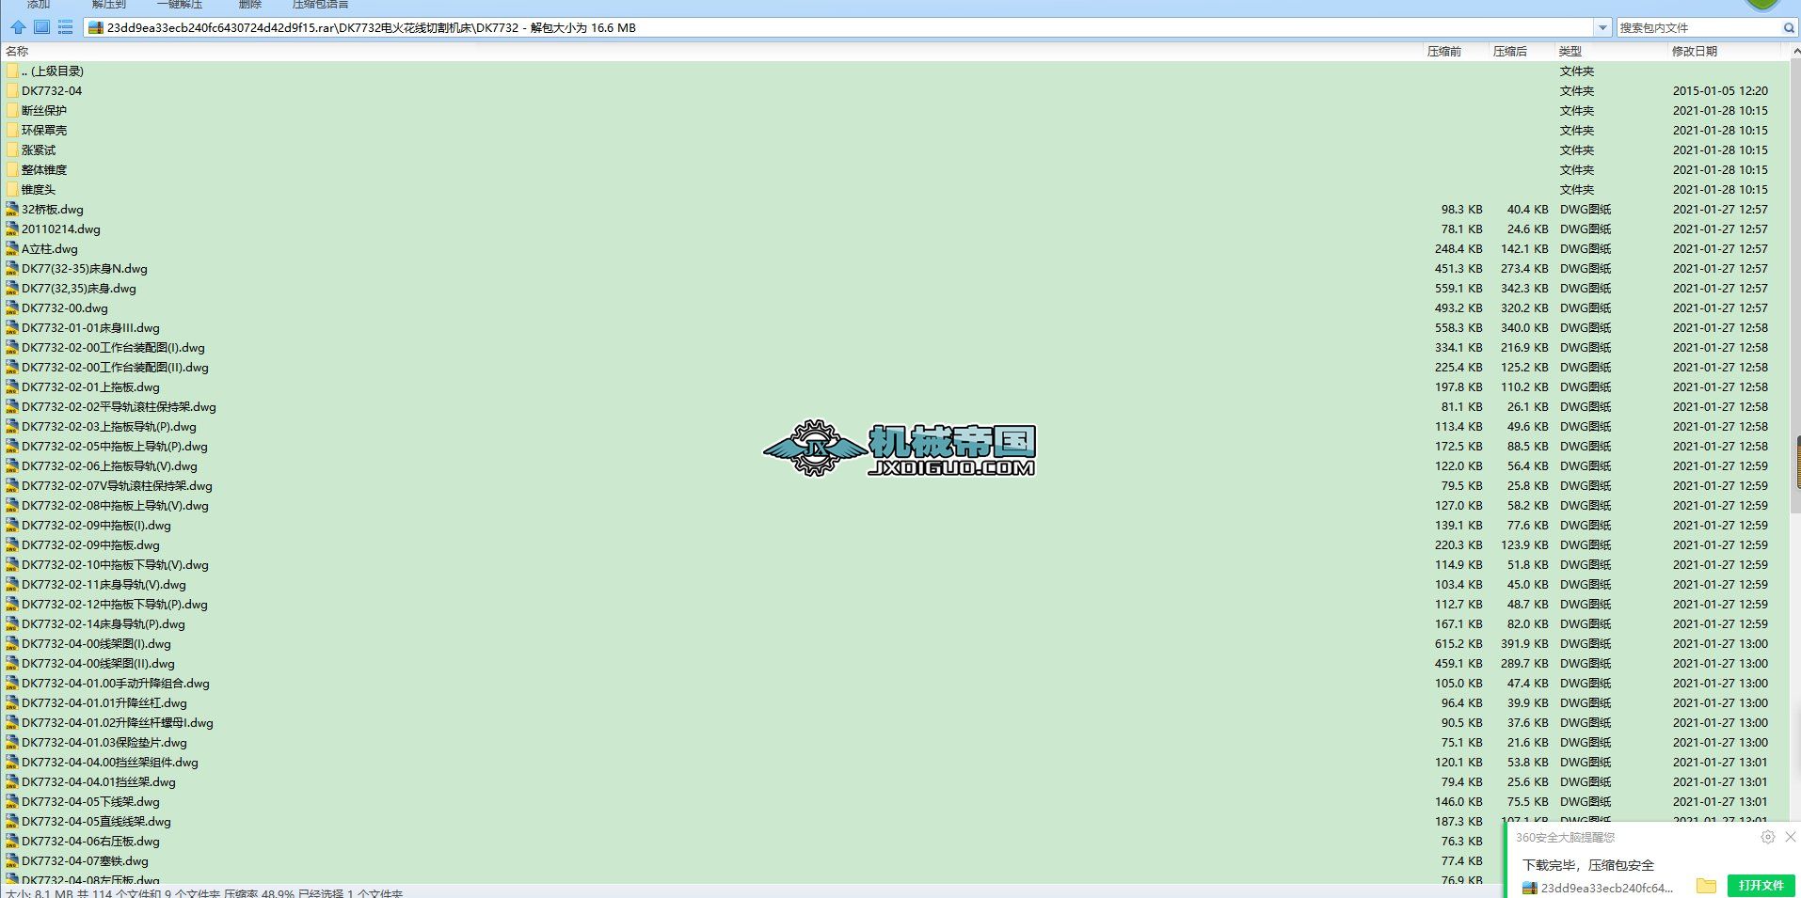1801x898 pixels.
Task: Click the 添加 toolbar button
Action: point(39,5)
